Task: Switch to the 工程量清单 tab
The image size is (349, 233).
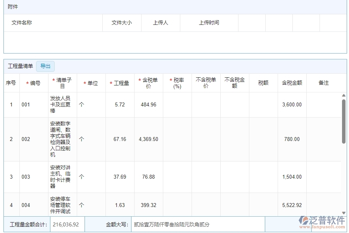Action: (21, 66)
